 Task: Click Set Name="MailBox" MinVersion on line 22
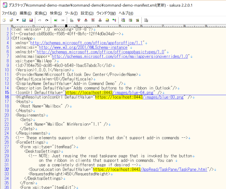click(x=66, y=124)
